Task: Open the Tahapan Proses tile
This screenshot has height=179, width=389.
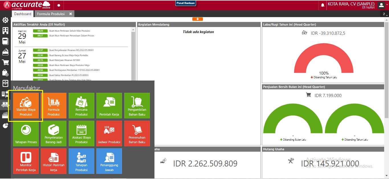Action: tap(26, 133)
